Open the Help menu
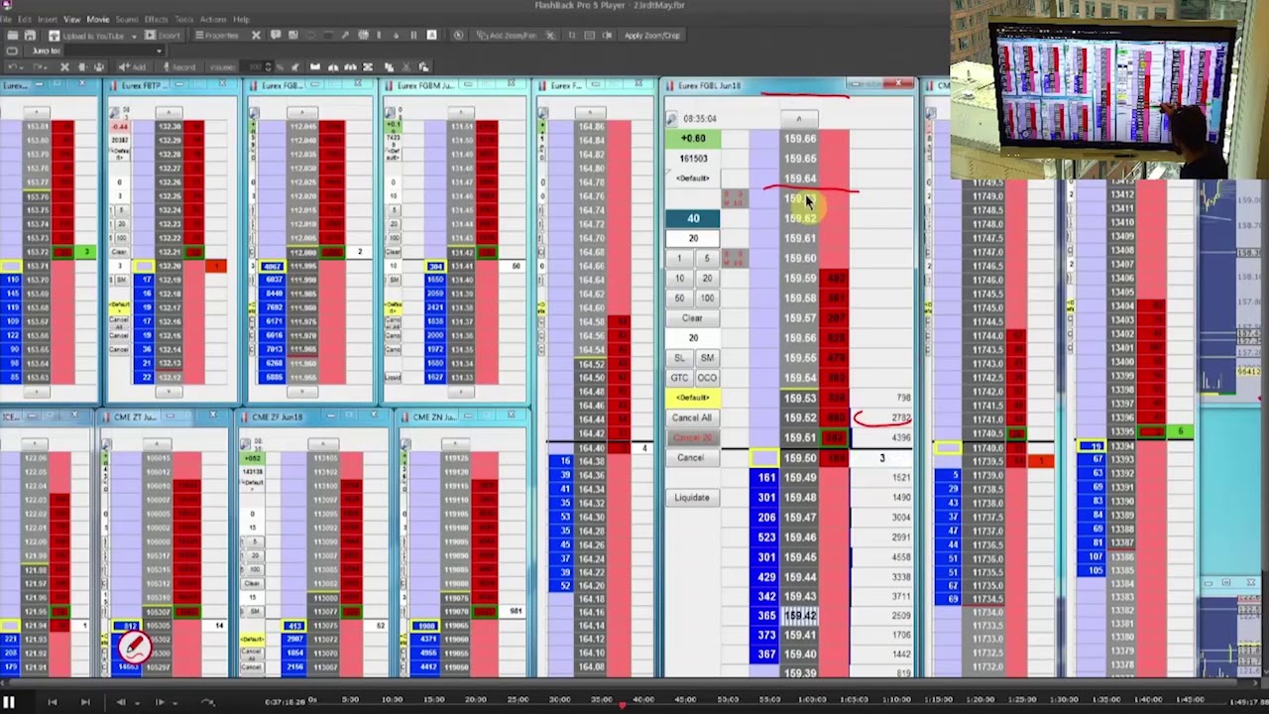 [x=241, y=19]
